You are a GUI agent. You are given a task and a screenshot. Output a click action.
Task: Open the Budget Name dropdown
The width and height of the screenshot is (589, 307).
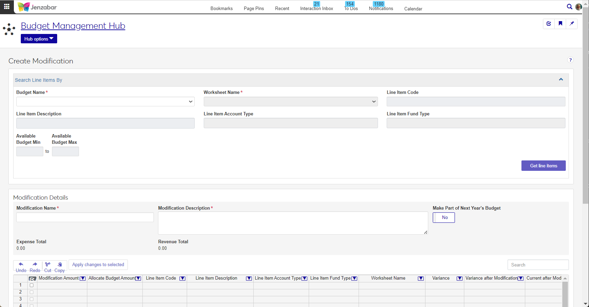(x=105, y=102)
